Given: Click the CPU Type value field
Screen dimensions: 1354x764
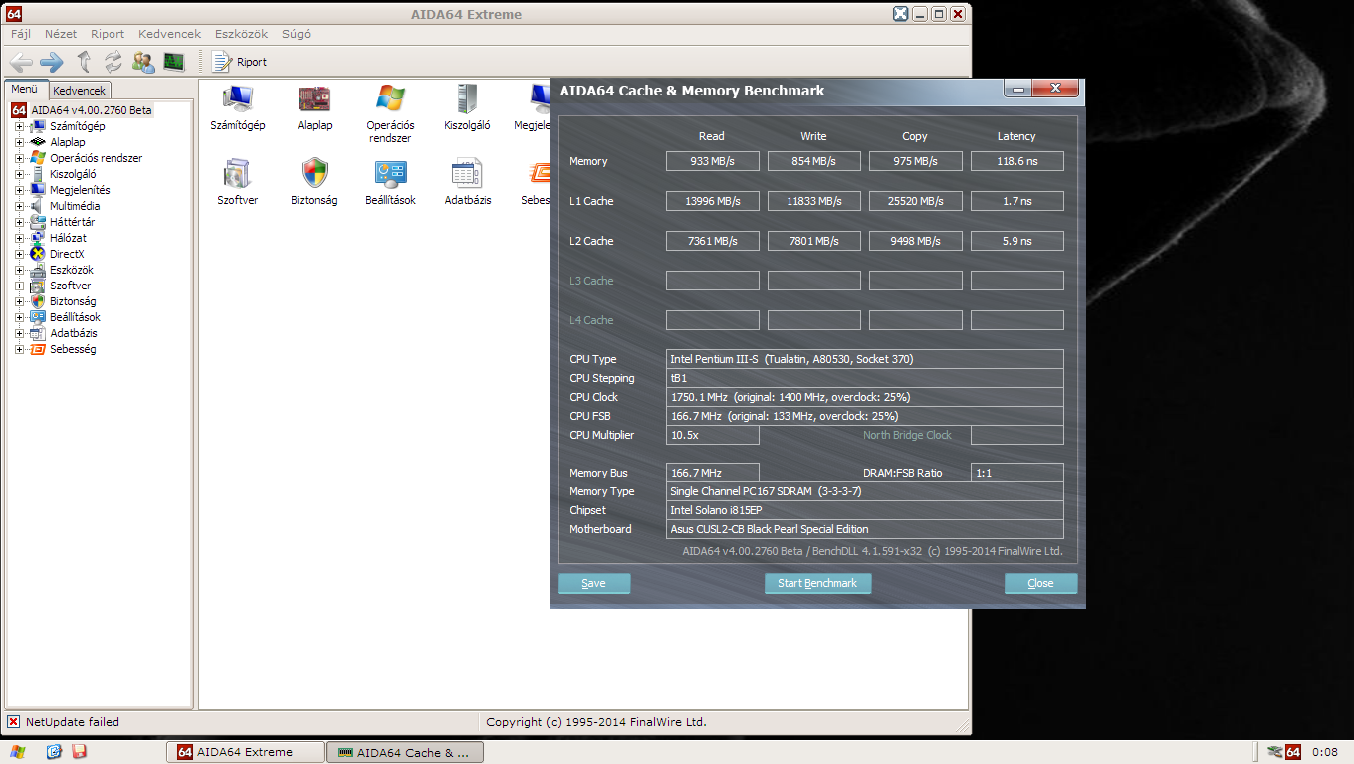Looking at the screenshot, I should [x=866, y=359].
